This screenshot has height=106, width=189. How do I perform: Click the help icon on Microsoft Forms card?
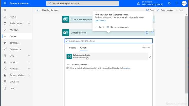click(147, 32)
